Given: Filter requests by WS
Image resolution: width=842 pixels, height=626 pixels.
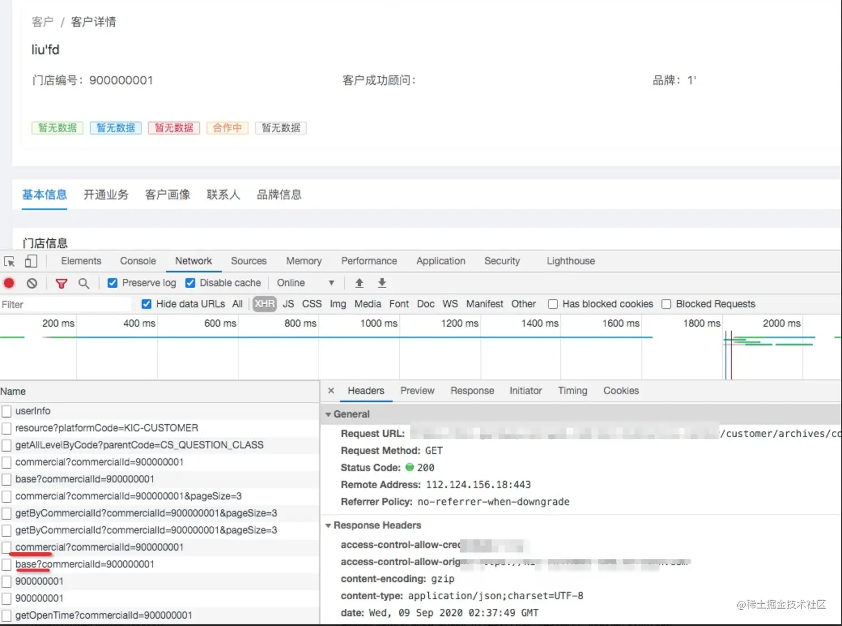Looking at the screenshot, I should (x=450, y=304).
